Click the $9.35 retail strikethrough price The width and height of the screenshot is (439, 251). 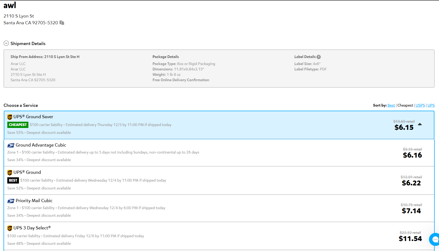[x=412, y=149]
